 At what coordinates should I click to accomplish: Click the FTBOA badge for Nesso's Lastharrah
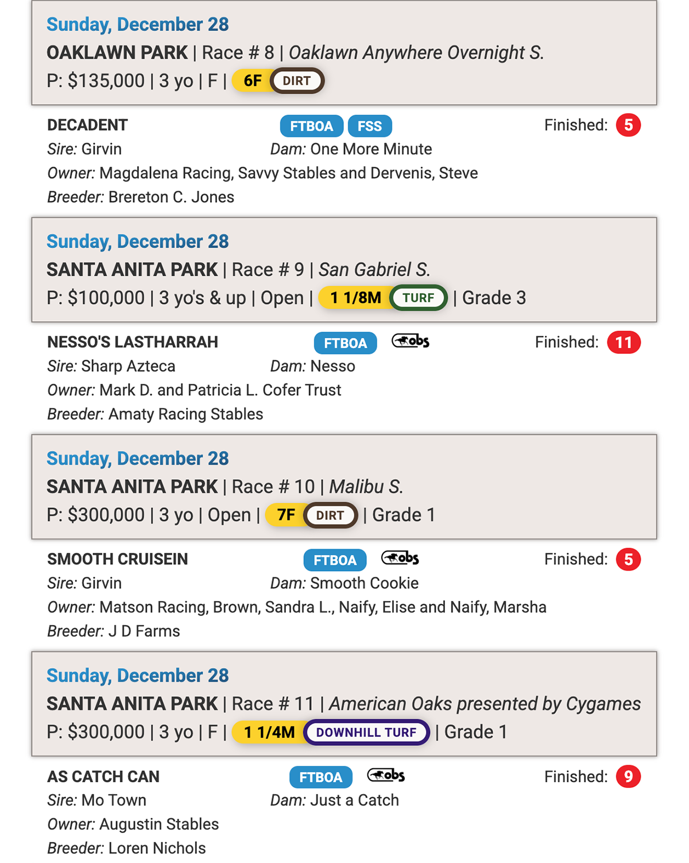pyautogui.click(x=345, y=344)
